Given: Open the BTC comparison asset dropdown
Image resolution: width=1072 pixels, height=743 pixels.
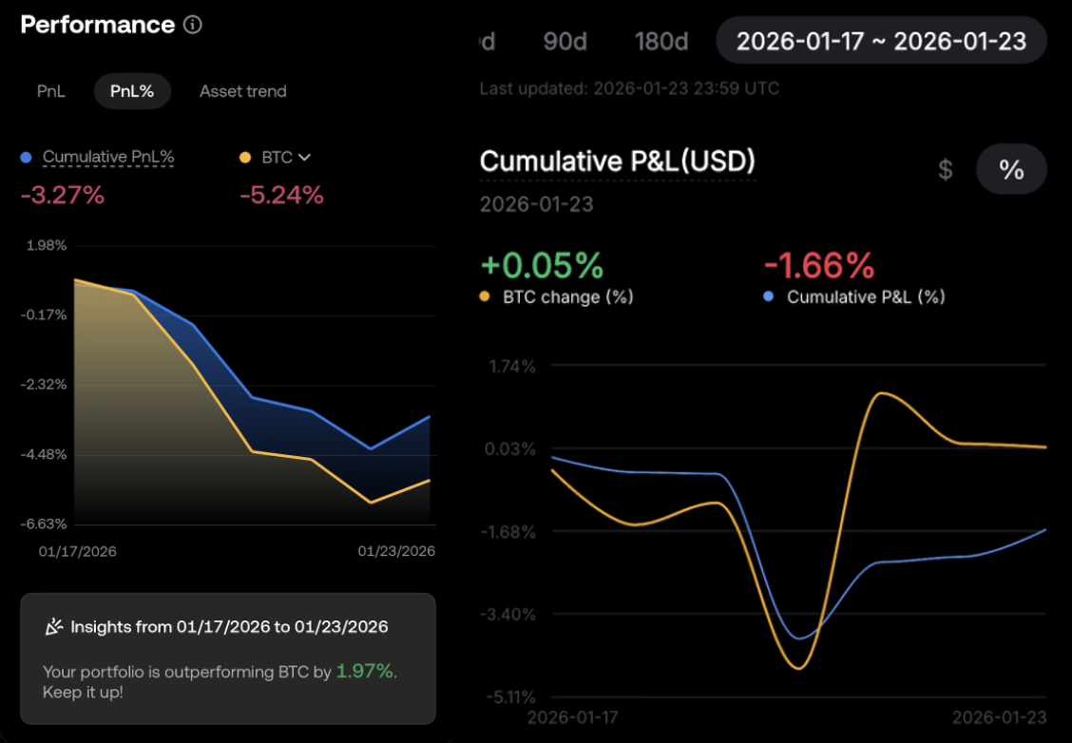Looking at the screenshot, I should pos(304,156).
